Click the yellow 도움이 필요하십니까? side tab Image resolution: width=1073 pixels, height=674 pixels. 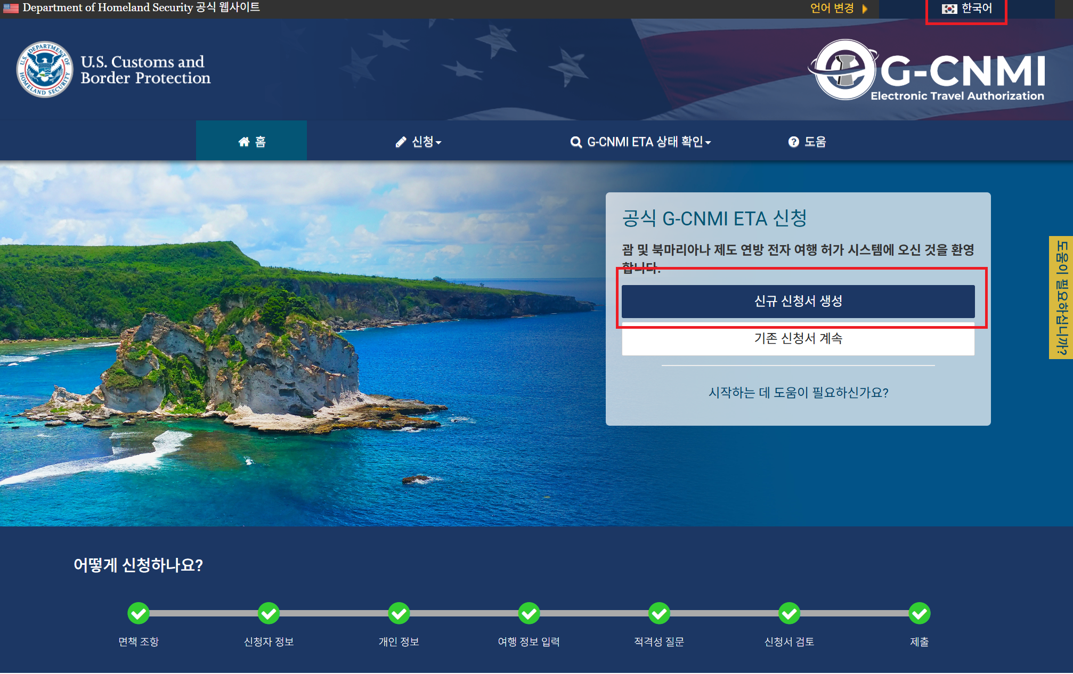click(x=1061, y=297)
